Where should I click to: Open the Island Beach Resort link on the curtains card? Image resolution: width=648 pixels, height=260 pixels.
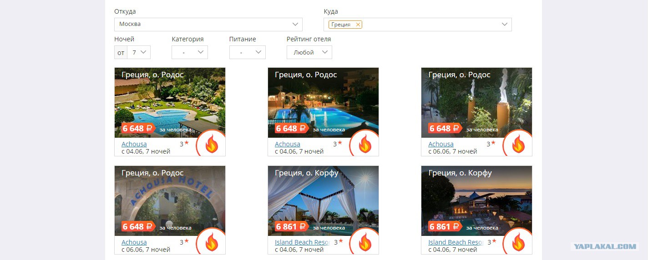click(302, 242)
